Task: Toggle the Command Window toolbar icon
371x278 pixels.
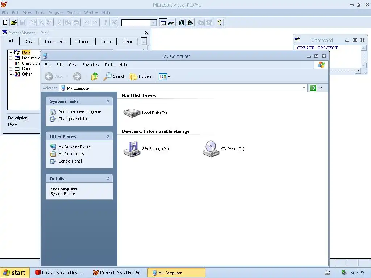Action: 163,22
